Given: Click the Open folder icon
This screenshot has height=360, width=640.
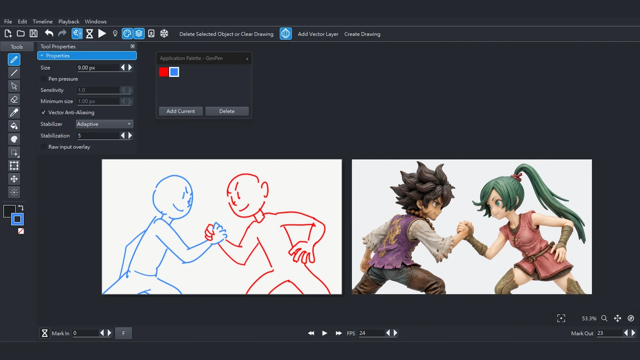Looking at the screenshot, I should click(x=20, y=34).
